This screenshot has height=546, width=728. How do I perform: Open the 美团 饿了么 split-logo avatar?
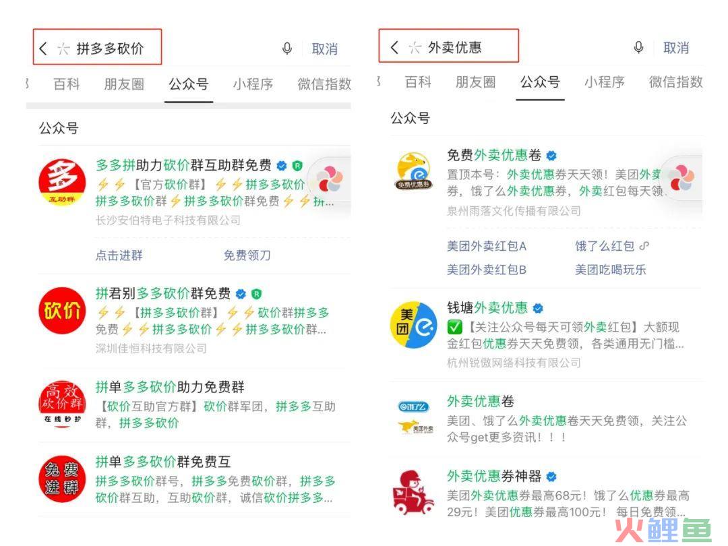pos(414,325)
